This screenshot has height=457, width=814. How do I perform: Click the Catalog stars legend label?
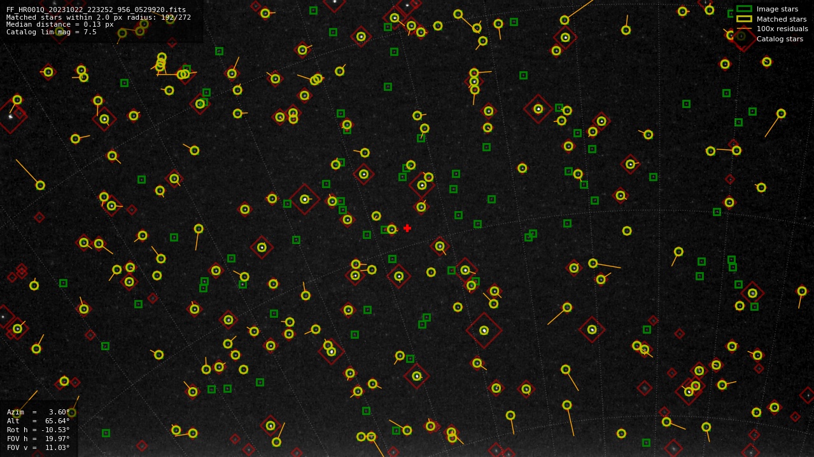click(780, 39)
